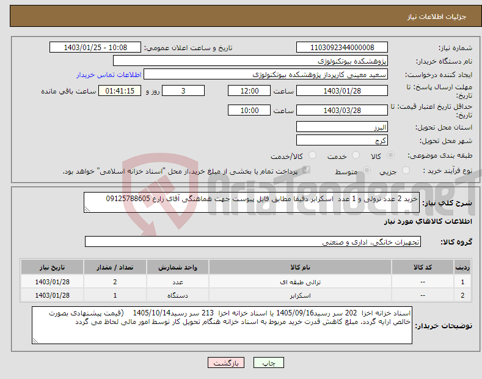
Task: Click the unit cell دستگاه in row 2
Action: 178,295
